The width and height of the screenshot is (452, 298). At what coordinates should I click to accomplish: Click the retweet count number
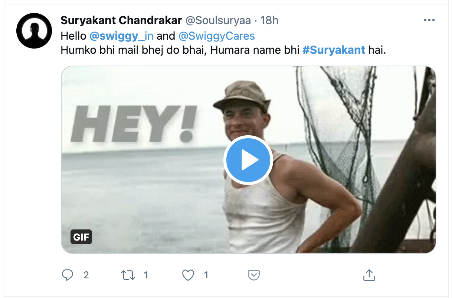click(146, 275)
